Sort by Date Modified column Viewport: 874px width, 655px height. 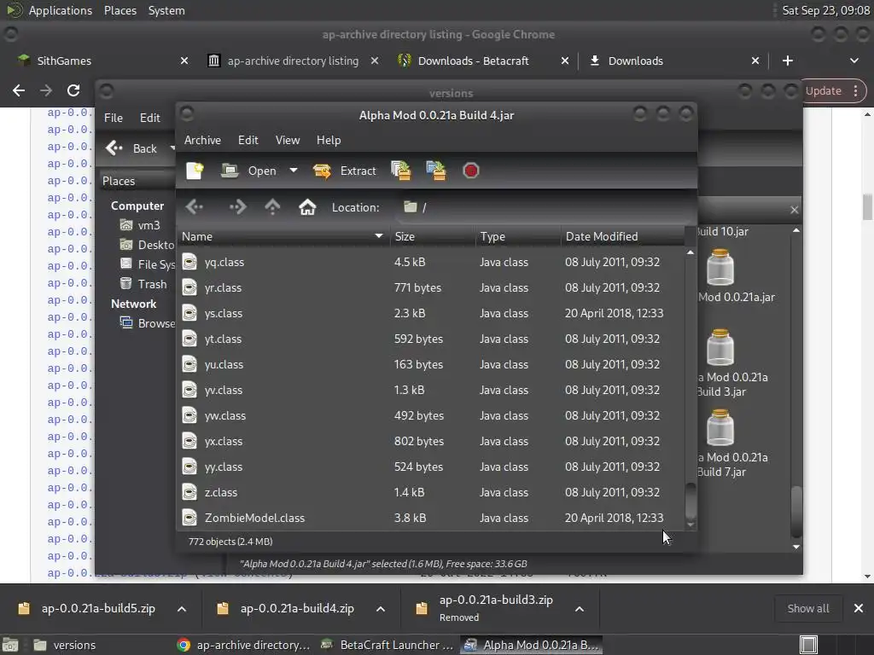pos(622,236)
